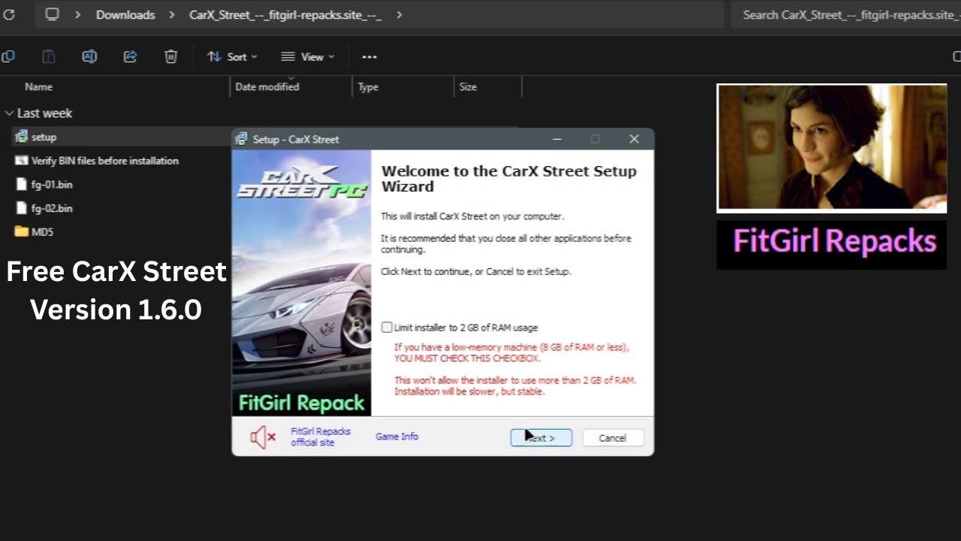
Task: Select the MD5 folder name
Action: tap(43, 232)
